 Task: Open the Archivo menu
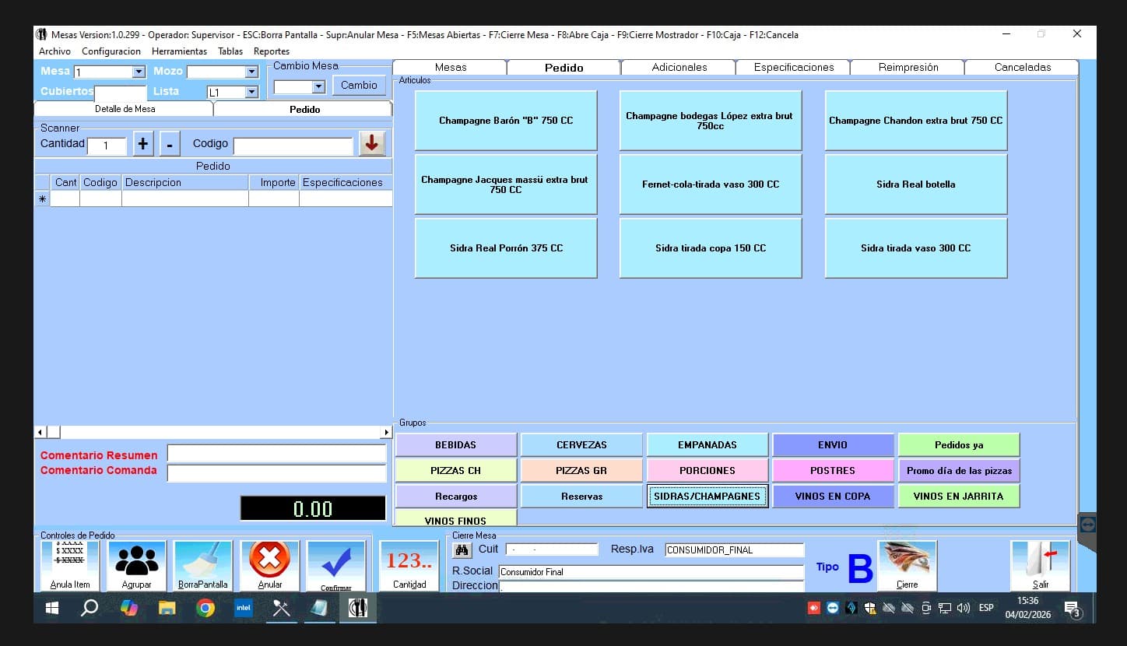[54, 51]
